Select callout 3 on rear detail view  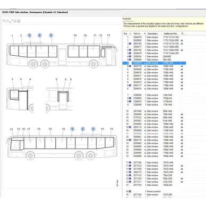click(x=12, y=79)
